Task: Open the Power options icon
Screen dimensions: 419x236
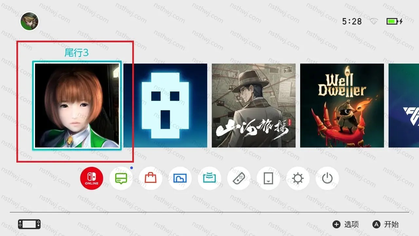Action: tap(327, 178)
